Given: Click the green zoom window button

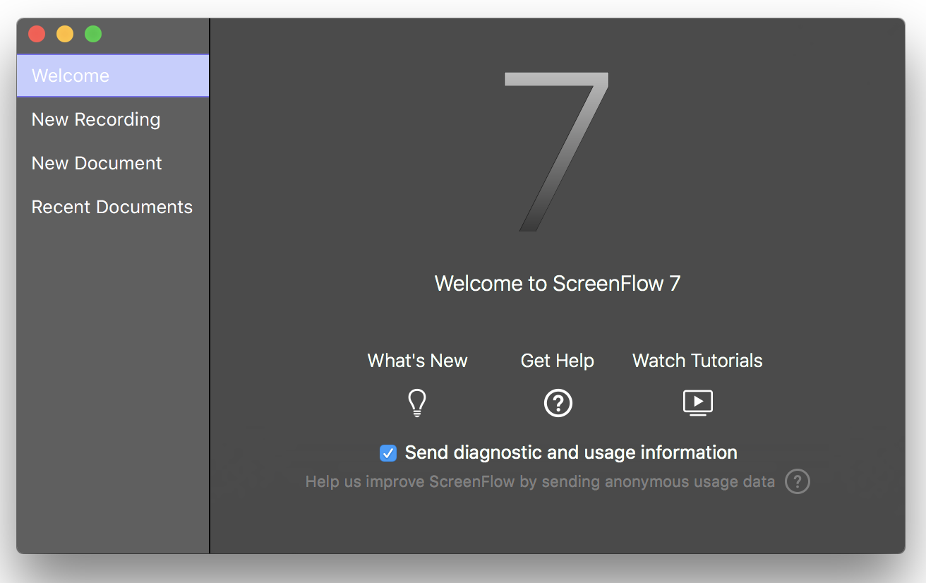Looking at the screenshot, I should pyautogui.click(x=92, y=33).
